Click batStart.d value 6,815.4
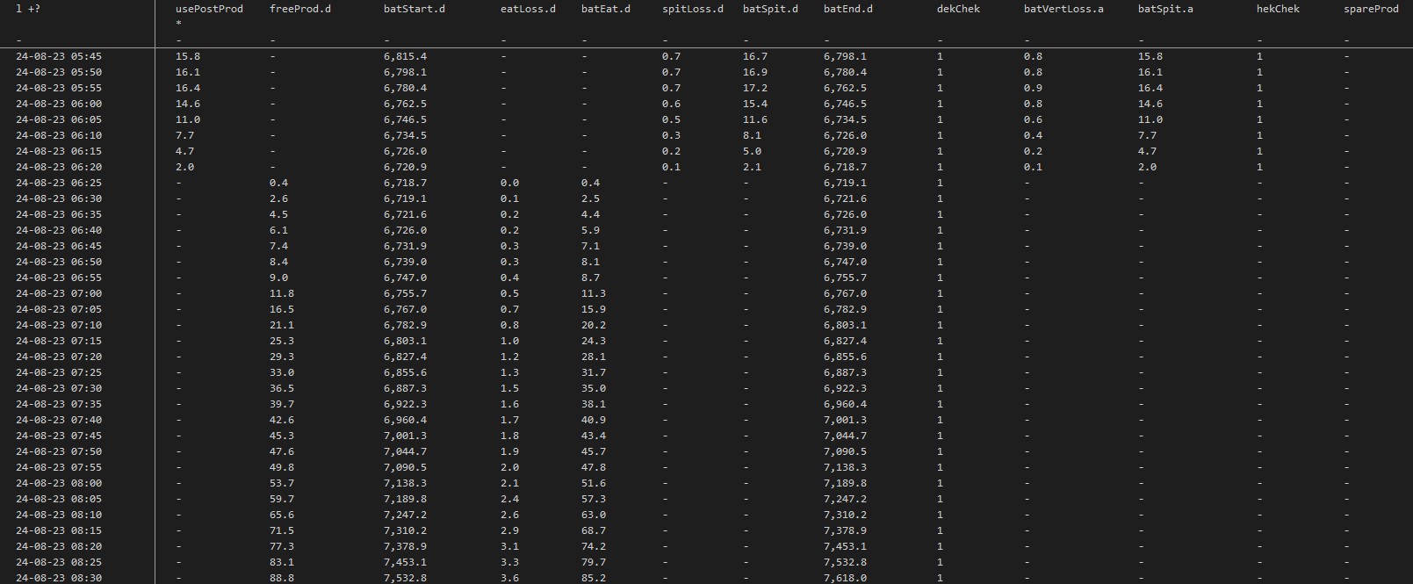This screenshot has width=1413, height=584. pyautogui.click(x=405, y=56)
